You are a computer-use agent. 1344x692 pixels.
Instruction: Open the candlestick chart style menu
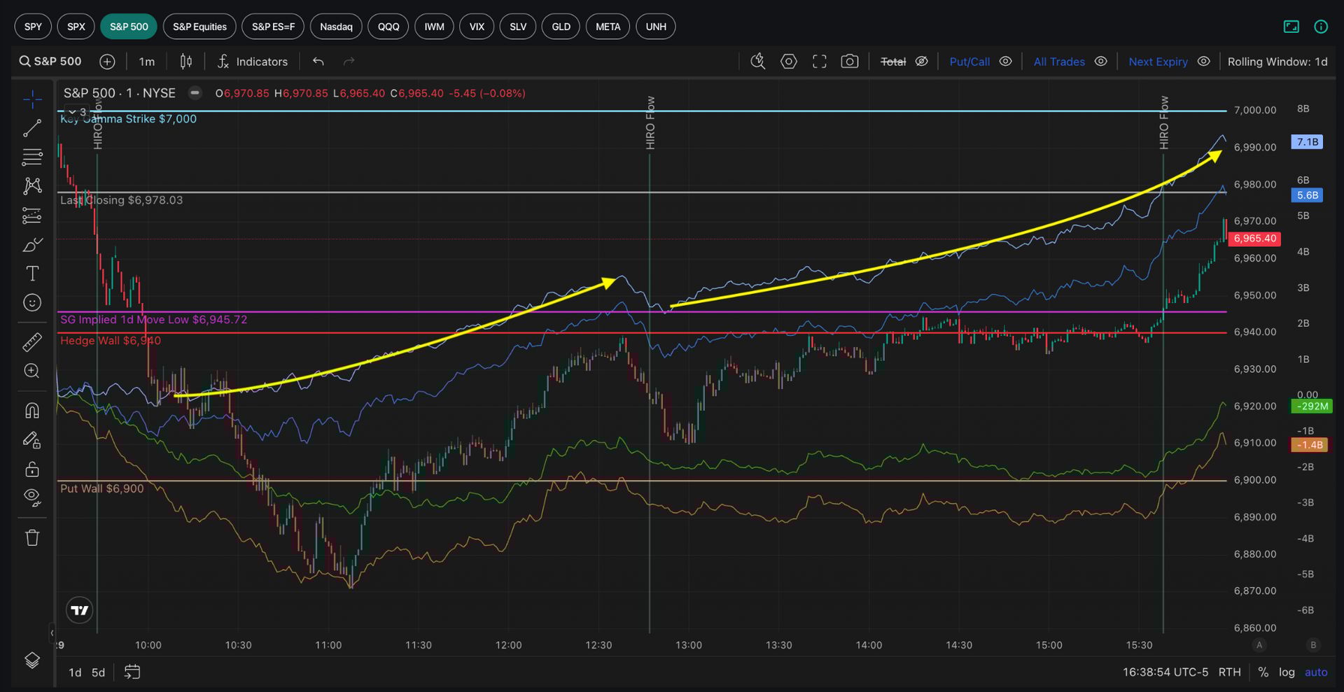coord(185,62)
